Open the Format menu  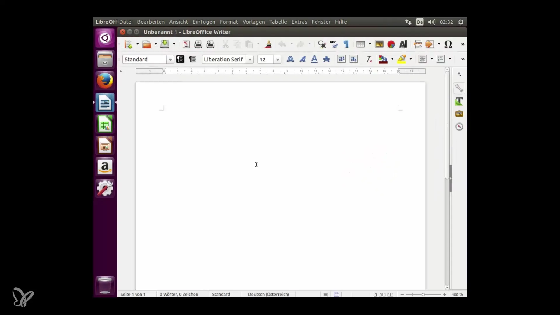tap(229, 22)
